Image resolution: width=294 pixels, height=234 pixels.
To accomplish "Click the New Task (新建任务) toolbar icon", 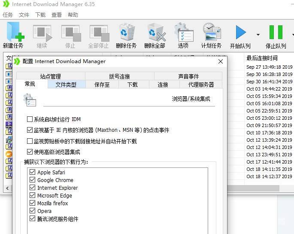I will 15,31.
